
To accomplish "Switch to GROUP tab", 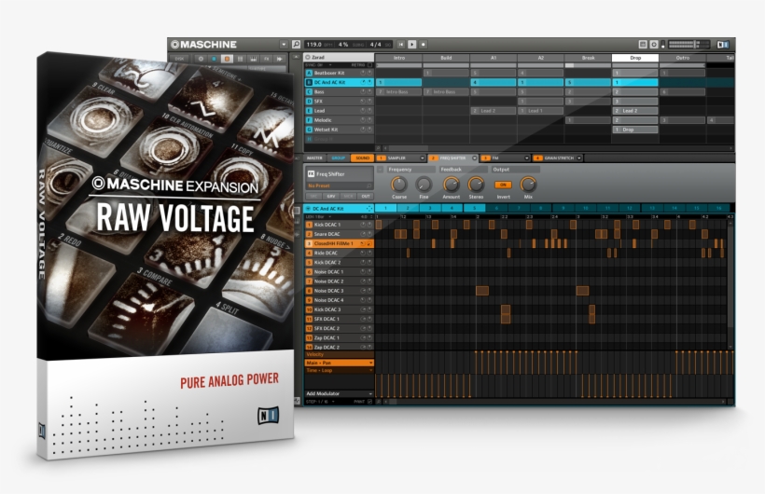I will tap(338, 158).
